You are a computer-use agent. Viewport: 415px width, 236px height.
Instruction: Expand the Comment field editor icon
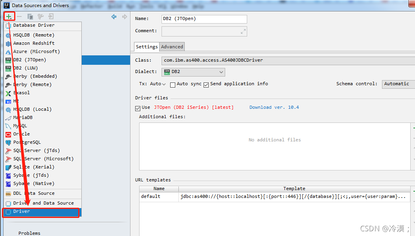[x=243, y=31]
